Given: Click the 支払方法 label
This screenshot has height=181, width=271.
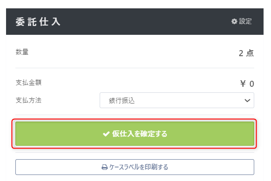Looking at the screenshot, I should coord(28,100).
